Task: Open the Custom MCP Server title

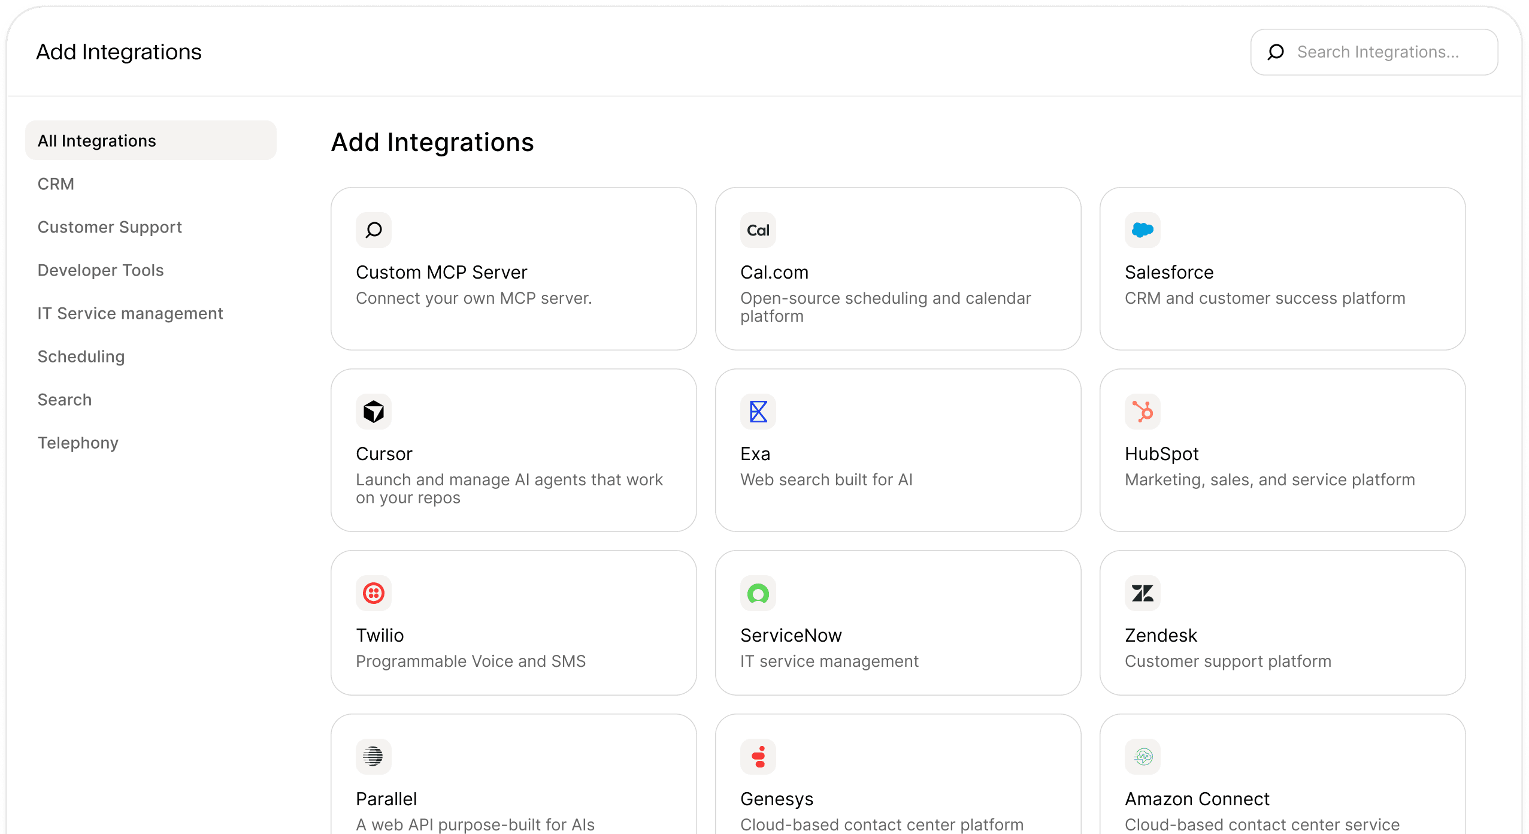Action: [441, 273]
